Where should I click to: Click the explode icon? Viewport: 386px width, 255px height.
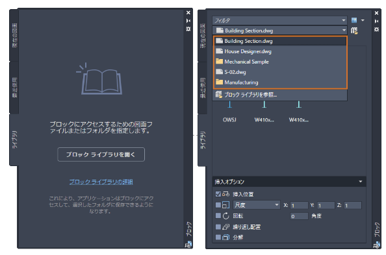[225, 237]
